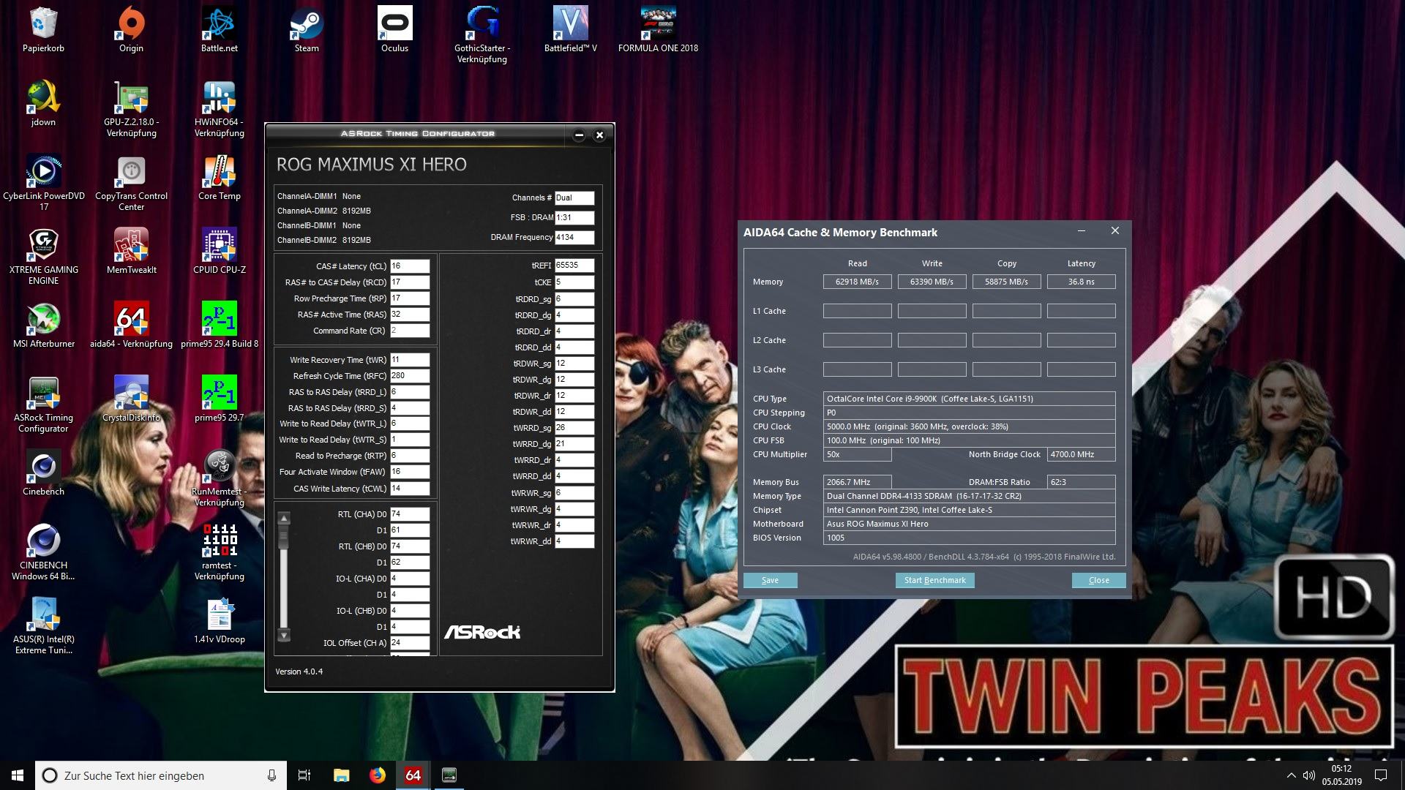1405x790 pixels.
Task: Launch the Cinebench desktop icon
Action: tap(43, 473)
